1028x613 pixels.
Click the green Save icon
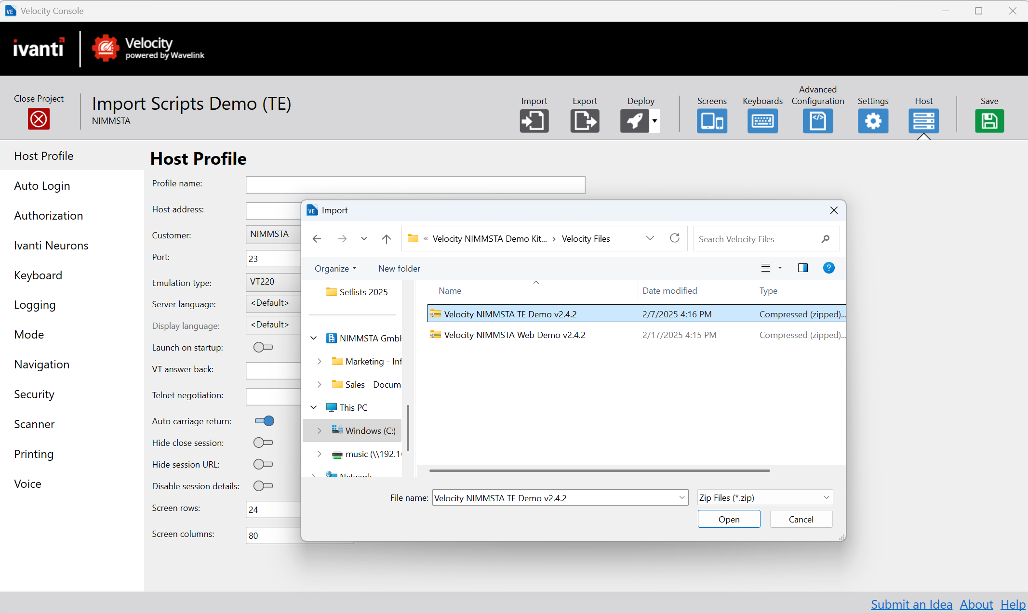tap(989, 120)
